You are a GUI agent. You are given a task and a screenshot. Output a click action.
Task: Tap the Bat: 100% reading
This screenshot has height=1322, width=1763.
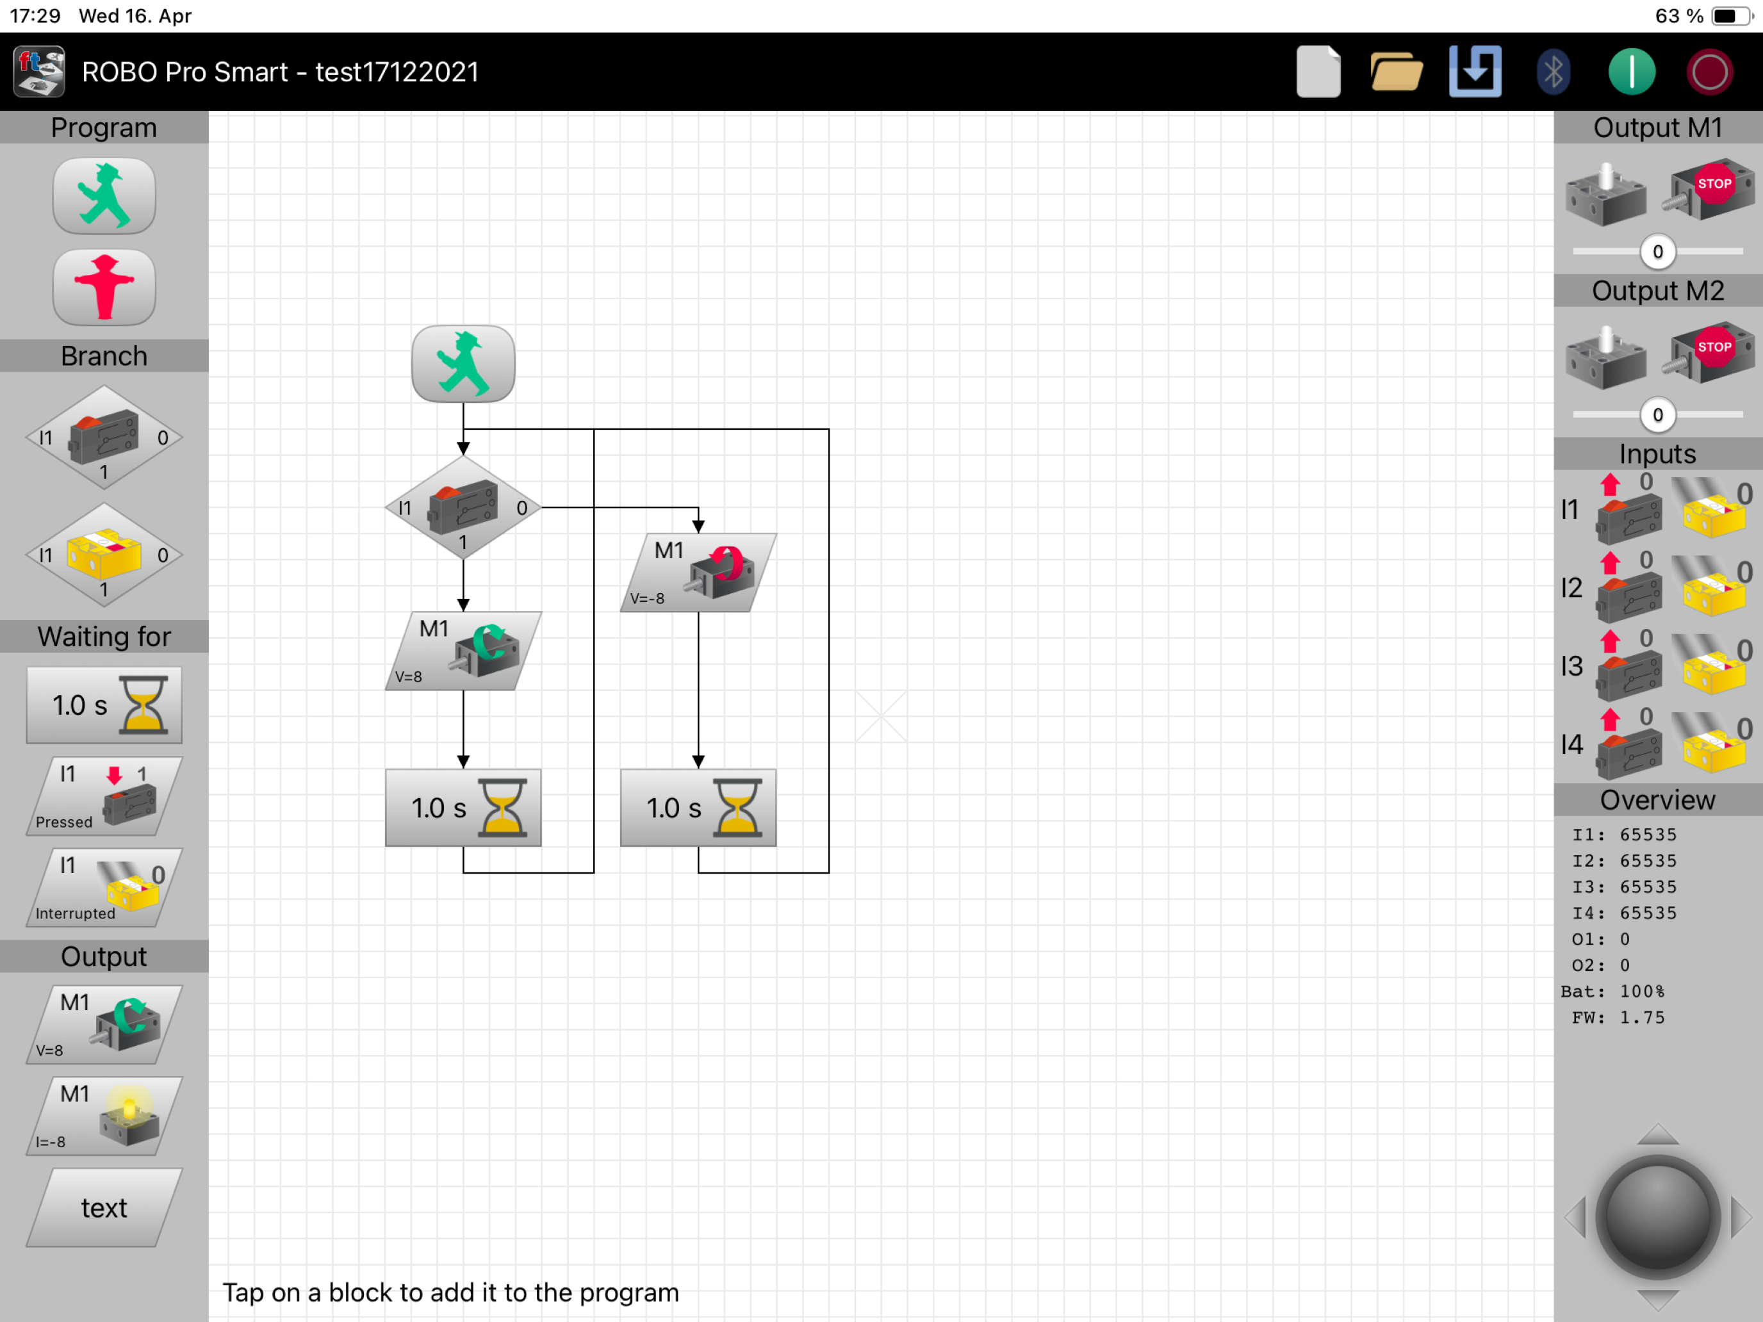tap(1612, 991)
